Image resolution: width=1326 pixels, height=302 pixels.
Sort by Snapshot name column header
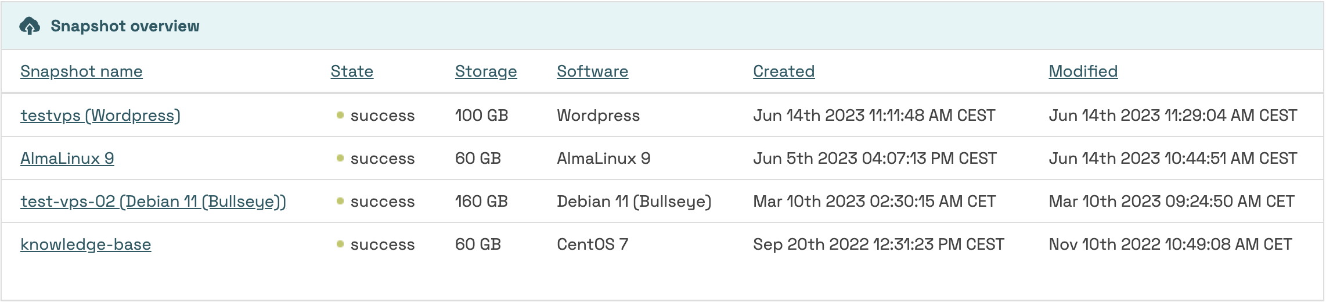[x=81, y=71]
